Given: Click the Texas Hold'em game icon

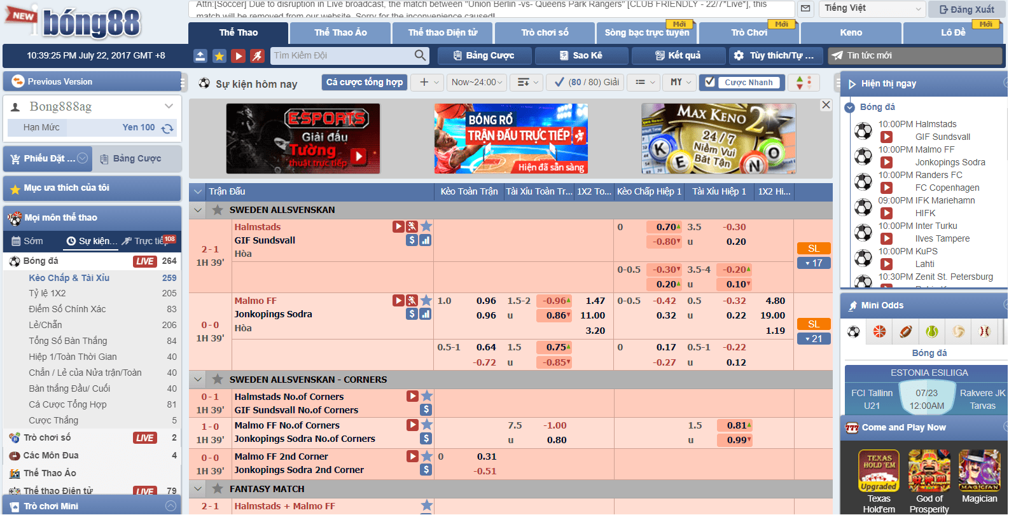Looking at the screenshot, I should pyautogui.click(x=879, y=471).
